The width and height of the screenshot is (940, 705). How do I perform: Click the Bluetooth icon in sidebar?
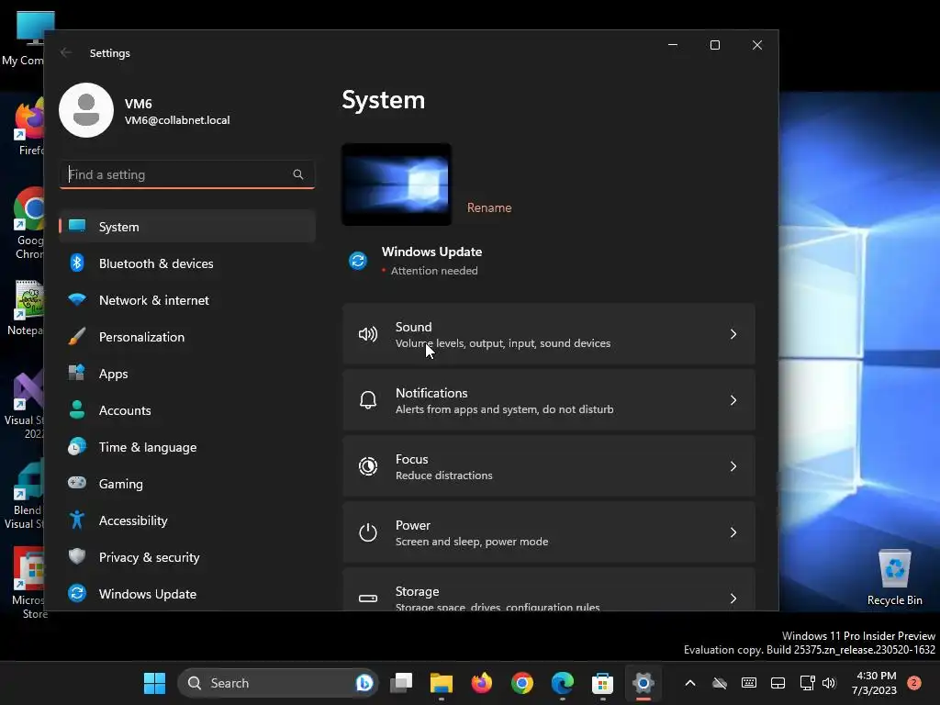pos(77,263)
